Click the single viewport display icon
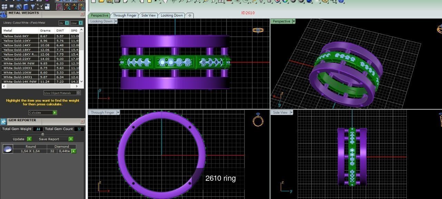Image resolution: width=442 pixels, height=199 pixels. pyautogui.click(x=12, y=6)
